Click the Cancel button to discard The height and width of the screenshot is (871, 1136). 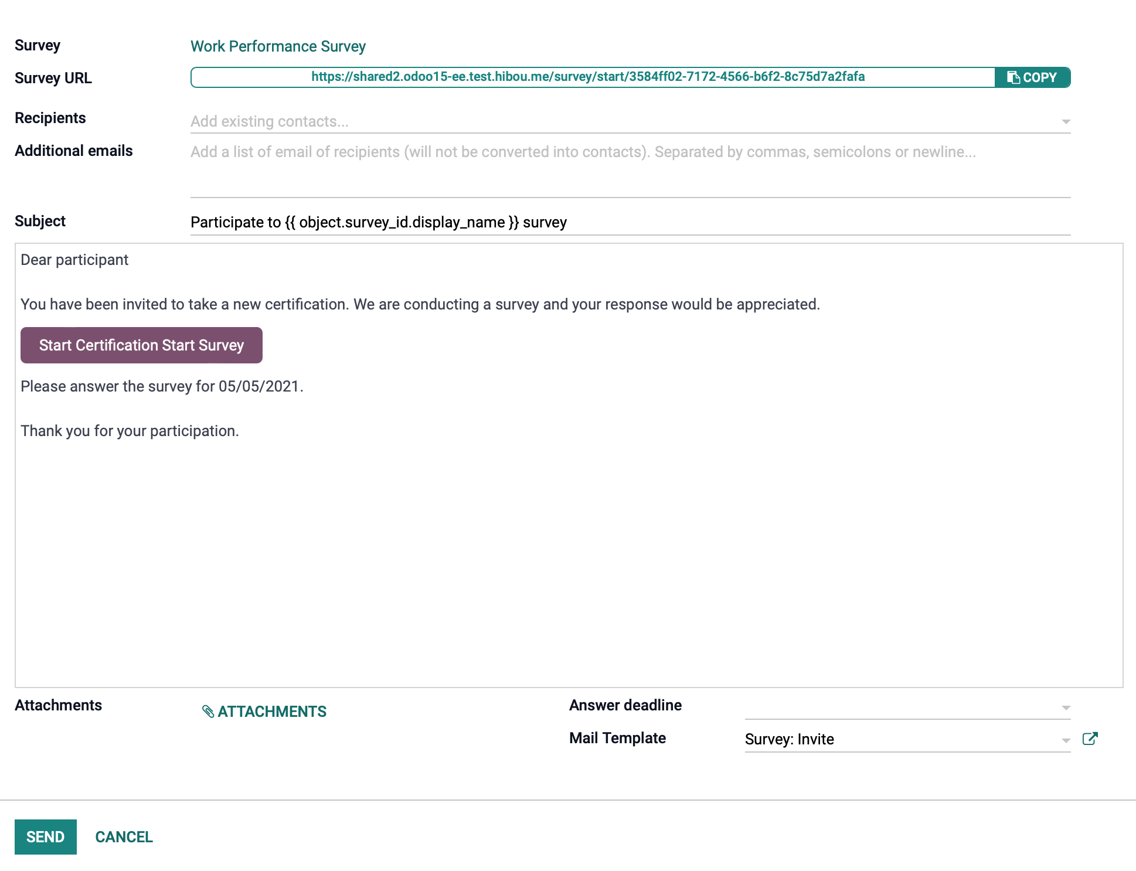pyautogui.click(x=124, y=836)
